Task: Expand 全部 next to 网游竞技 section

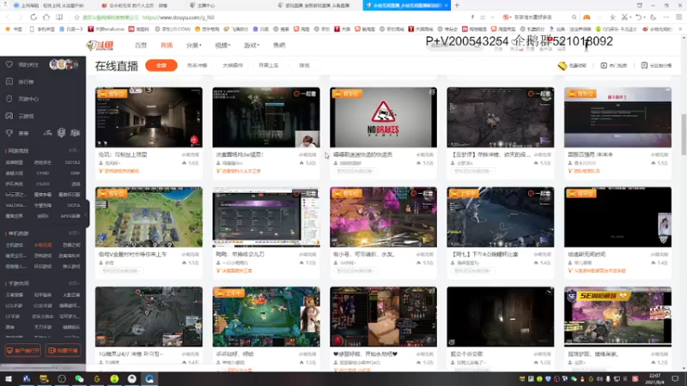Action: click(x=74, y=150)
